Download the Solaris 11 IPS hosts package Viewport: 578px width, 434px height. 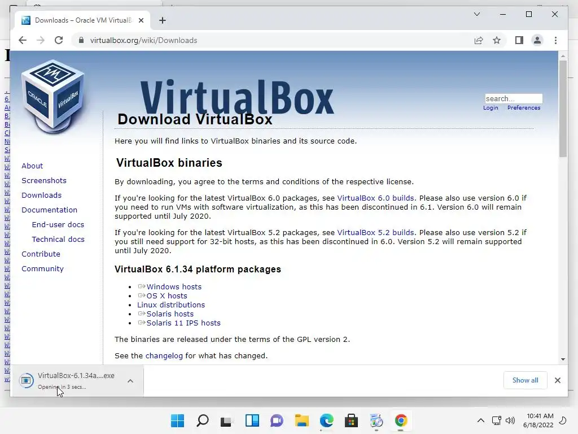[x=183, y=323]
